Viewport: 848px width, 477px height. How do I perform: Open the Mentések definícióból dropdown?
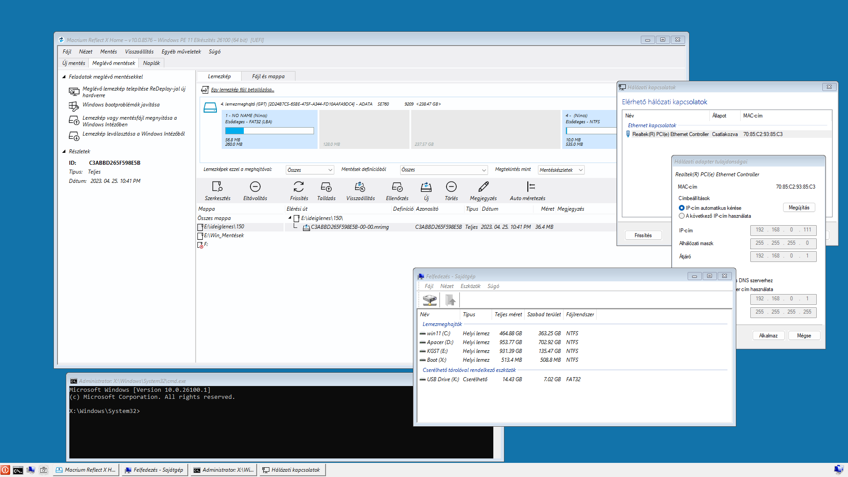(x=443, y=170)
